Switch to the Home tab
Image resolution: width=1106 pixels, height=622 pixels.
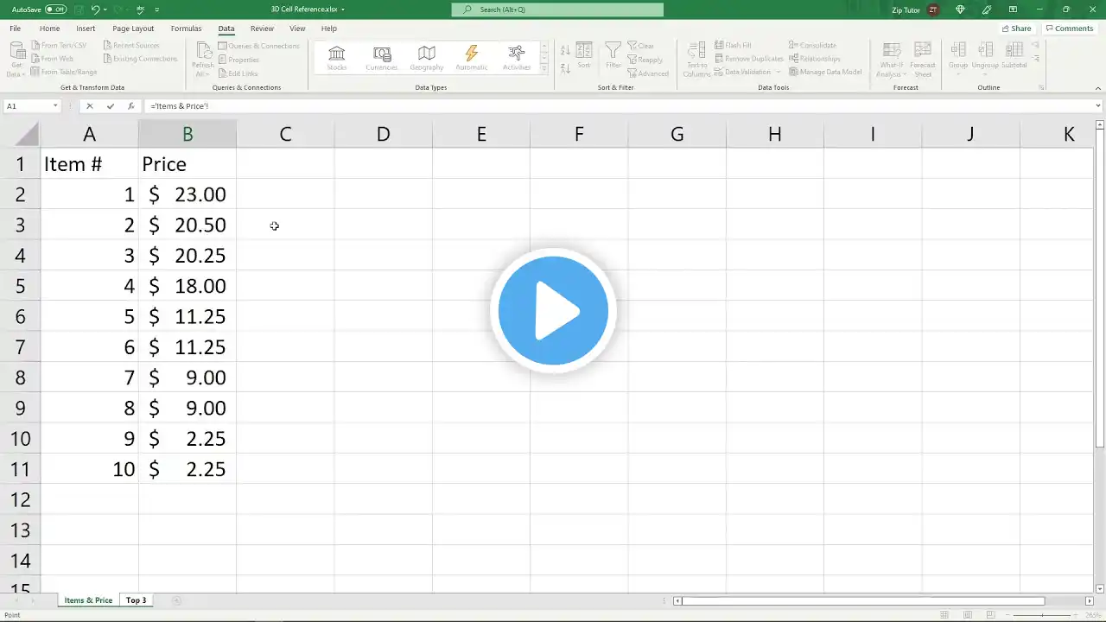[x=49, y=29]
